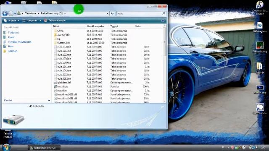The image size is (269, 151).
Task: Select file eula.1042.txt
Action: 64,71
